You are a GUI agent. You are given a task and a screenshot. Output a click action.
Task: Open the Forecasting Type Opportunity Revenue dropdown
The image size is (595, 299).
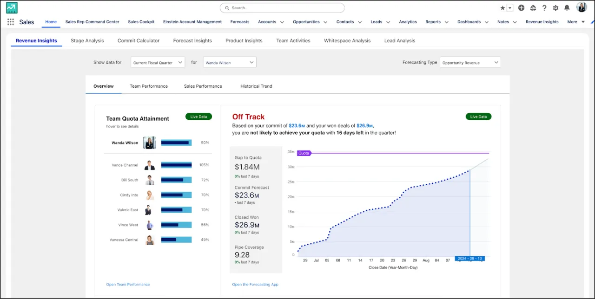(470, 62)
